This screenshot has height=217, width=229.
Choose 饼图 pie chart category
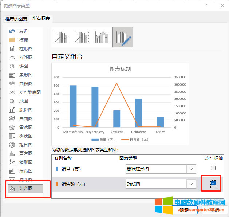click(24, 66)
